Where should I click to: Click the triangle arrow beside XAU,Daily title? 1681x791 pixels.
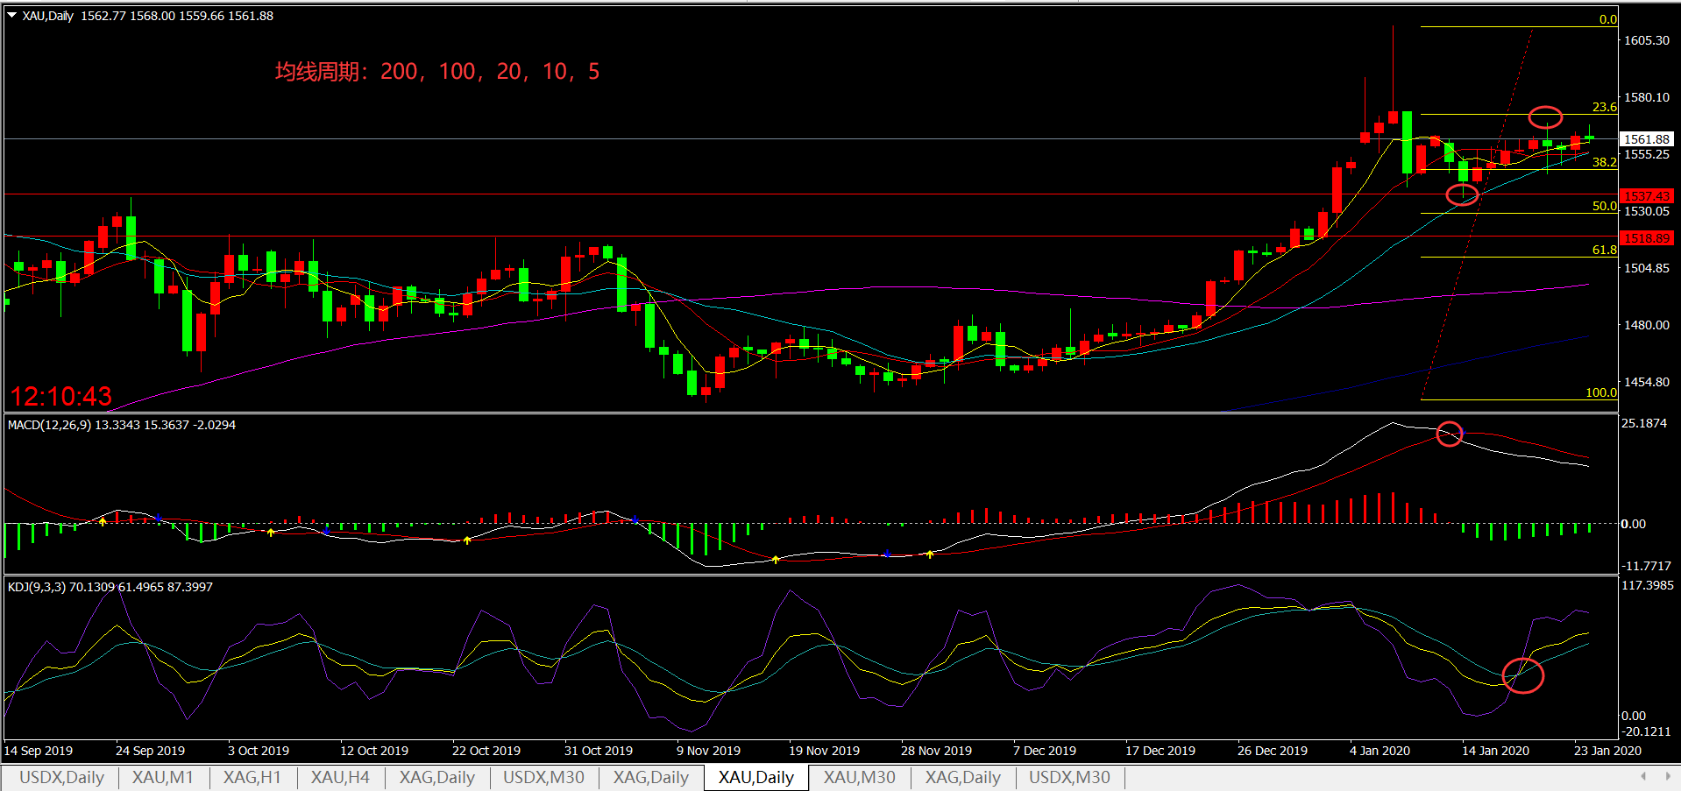(x=12, y=15)
